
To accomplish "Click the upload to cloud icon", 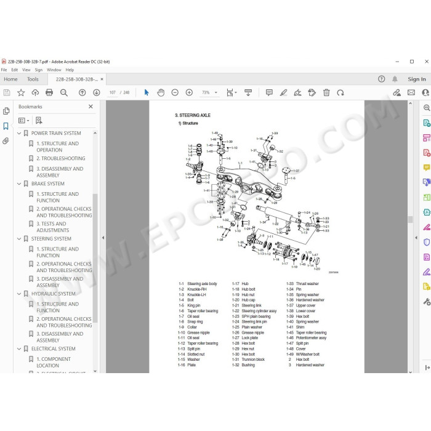I will 35,92.
